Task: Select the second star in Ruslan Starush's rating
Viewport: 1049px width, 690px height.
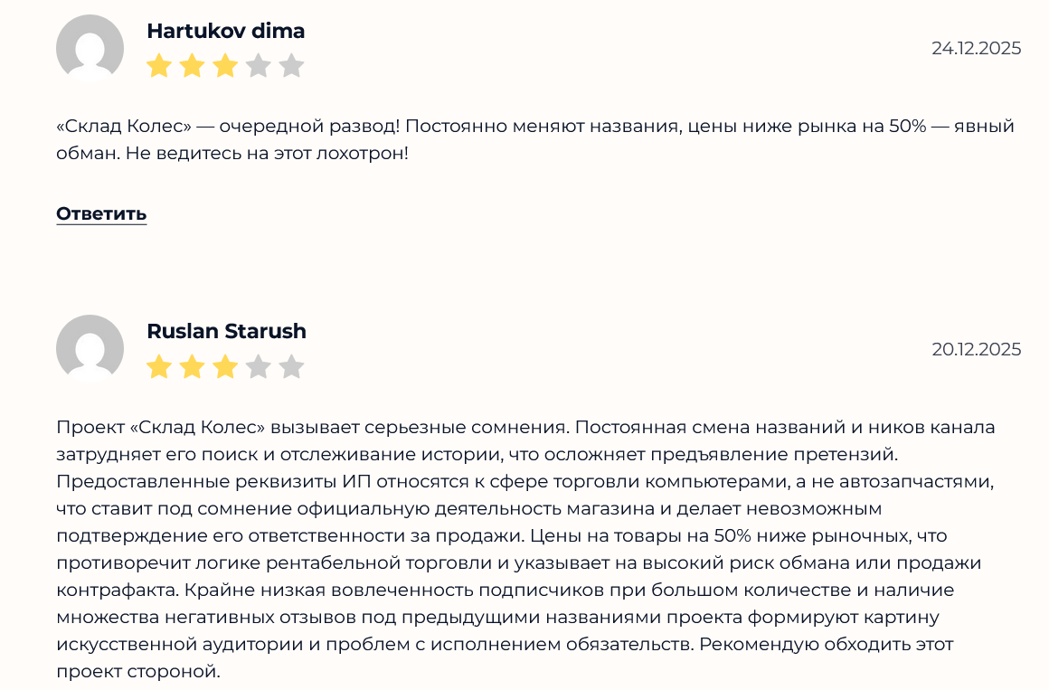Action: coord(192,366)
